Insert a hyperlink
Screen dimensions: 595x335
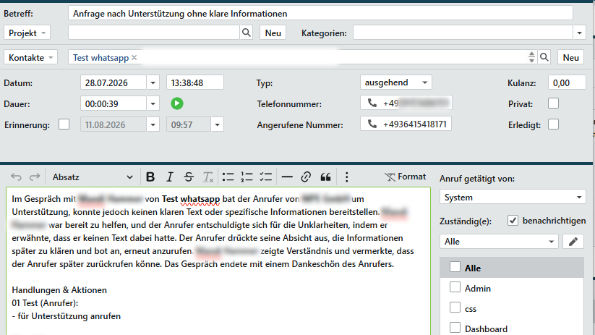click(306, 177)
